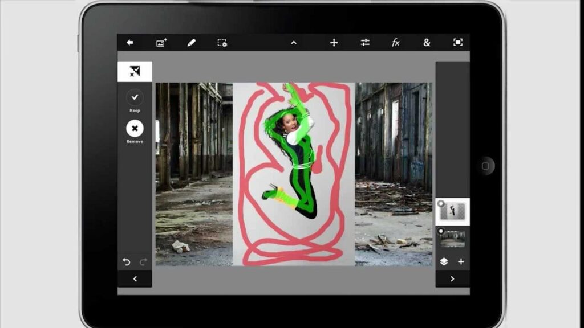Undo the last stroke
The width and height of the screenshot is (584, 328).
point(127,262)
